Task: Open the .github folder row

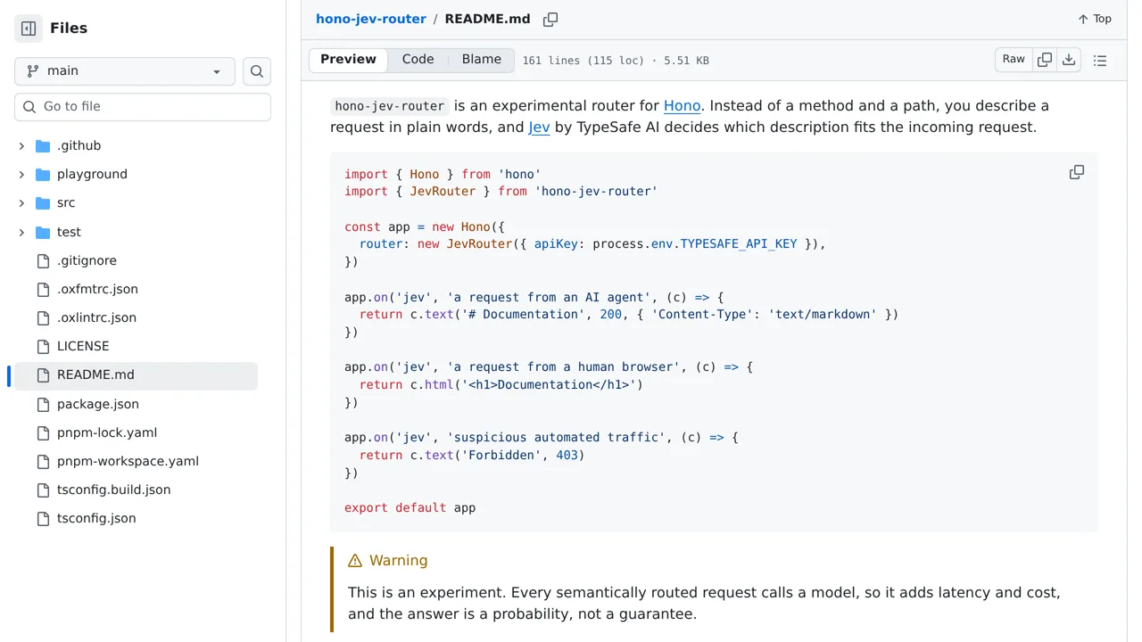Action: [136, 146]
